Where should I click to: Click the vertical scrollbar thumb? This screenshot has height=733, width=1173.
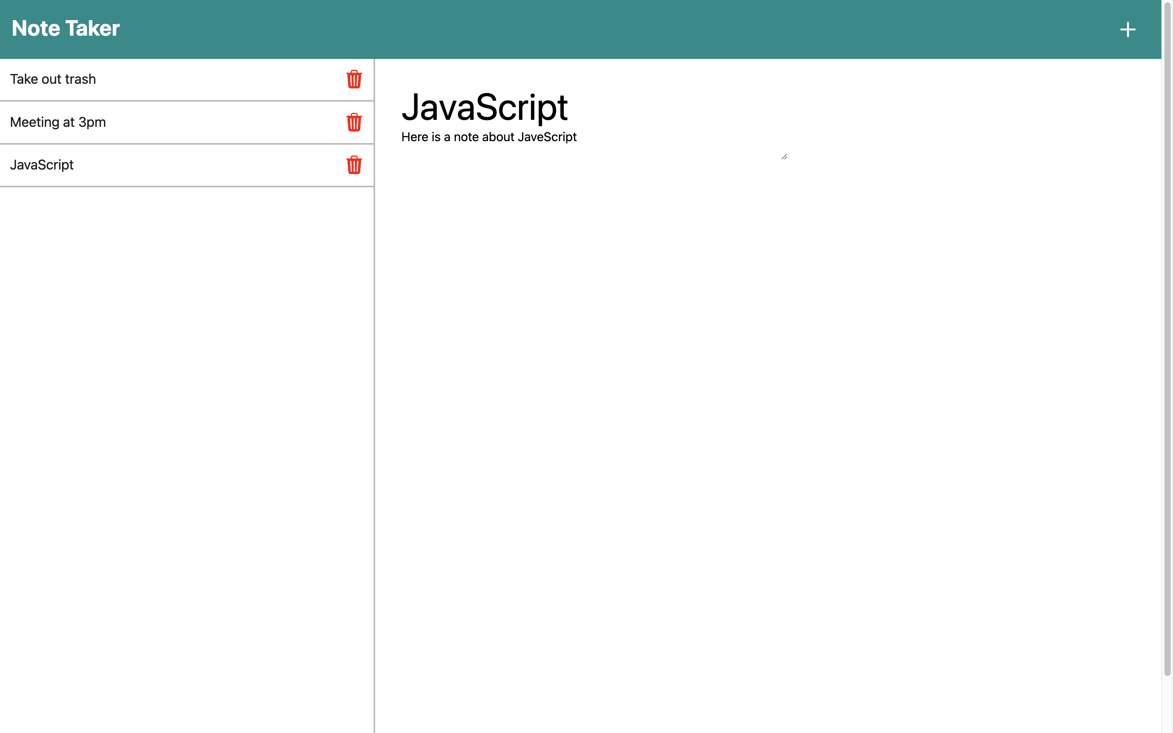click(1167, 339)
